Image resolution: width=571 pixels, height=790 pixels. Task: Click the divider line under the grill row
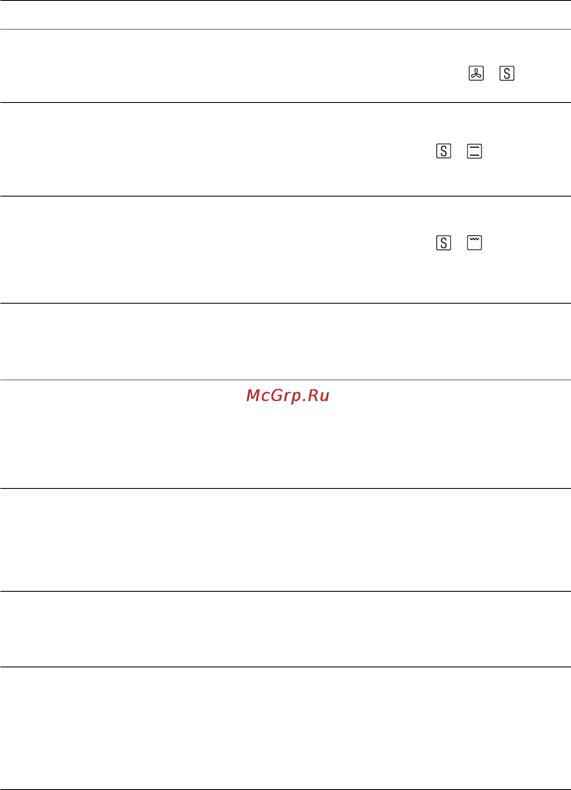tap(285, 303)
